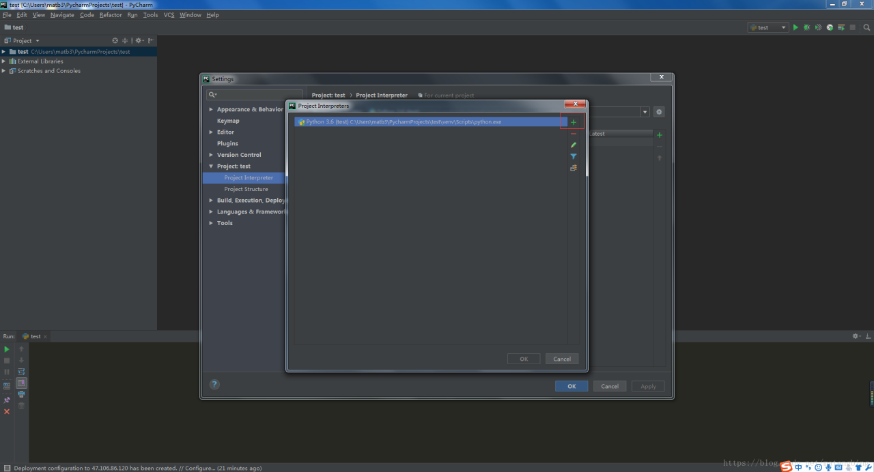874x472 pixels.
Task: Click the Settings search field
Action: [x=255, y=95]
